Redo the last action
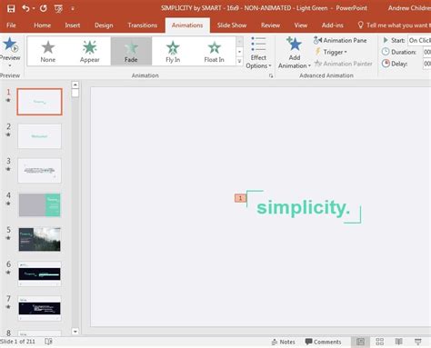Image resolution: width=431 pixels, height=348 pixels. [x=44, y=8]
